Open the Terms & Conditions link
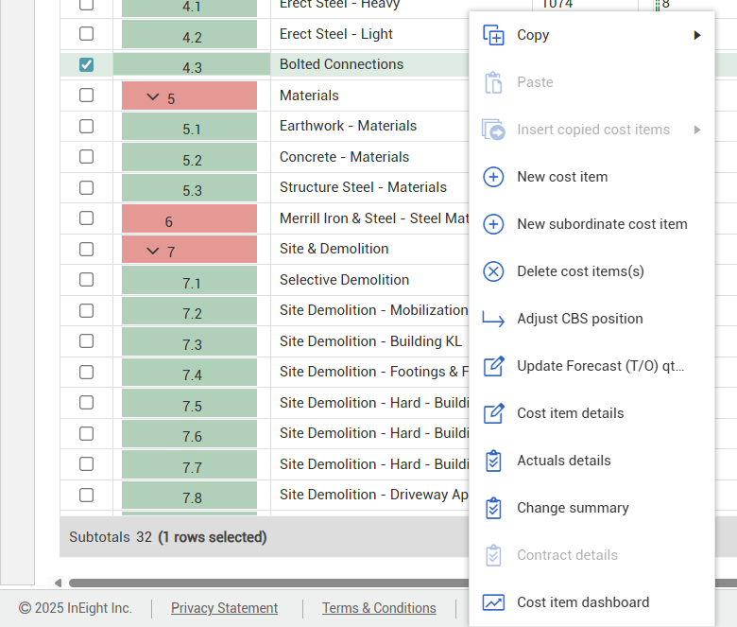 [379, 608]
